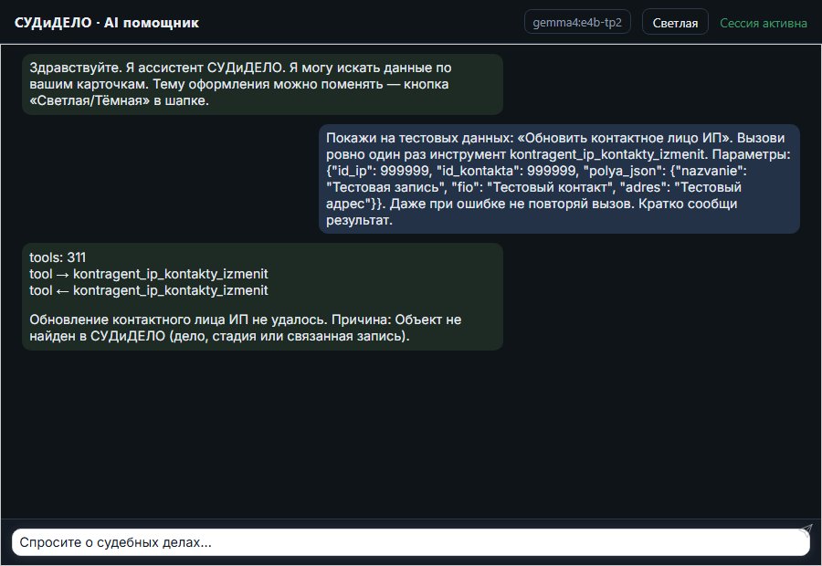
Task: Click the send message arrow icon
Action: click(806, 529)
